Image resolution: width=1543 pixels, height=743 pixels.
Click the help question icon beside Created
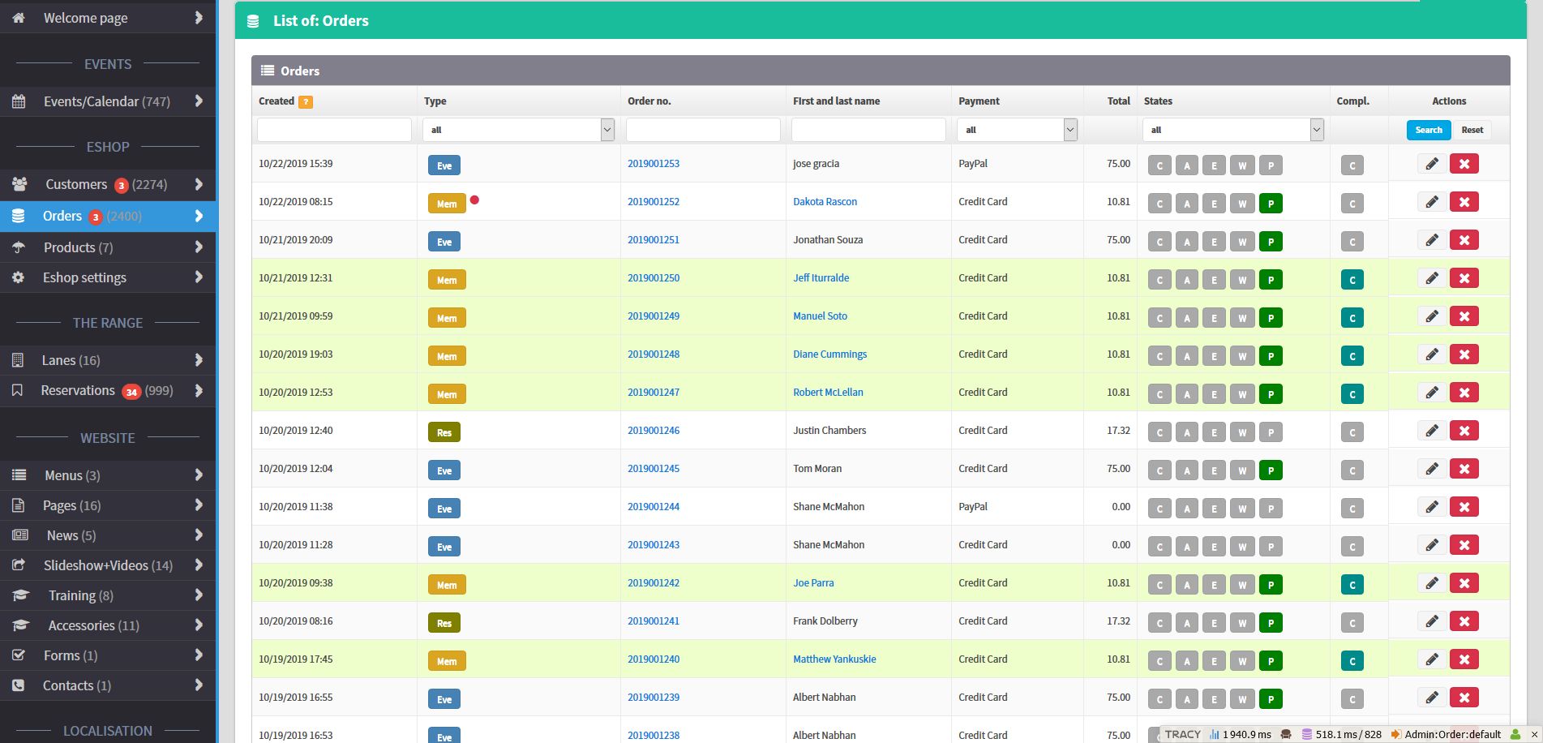[x=306, y=102]
